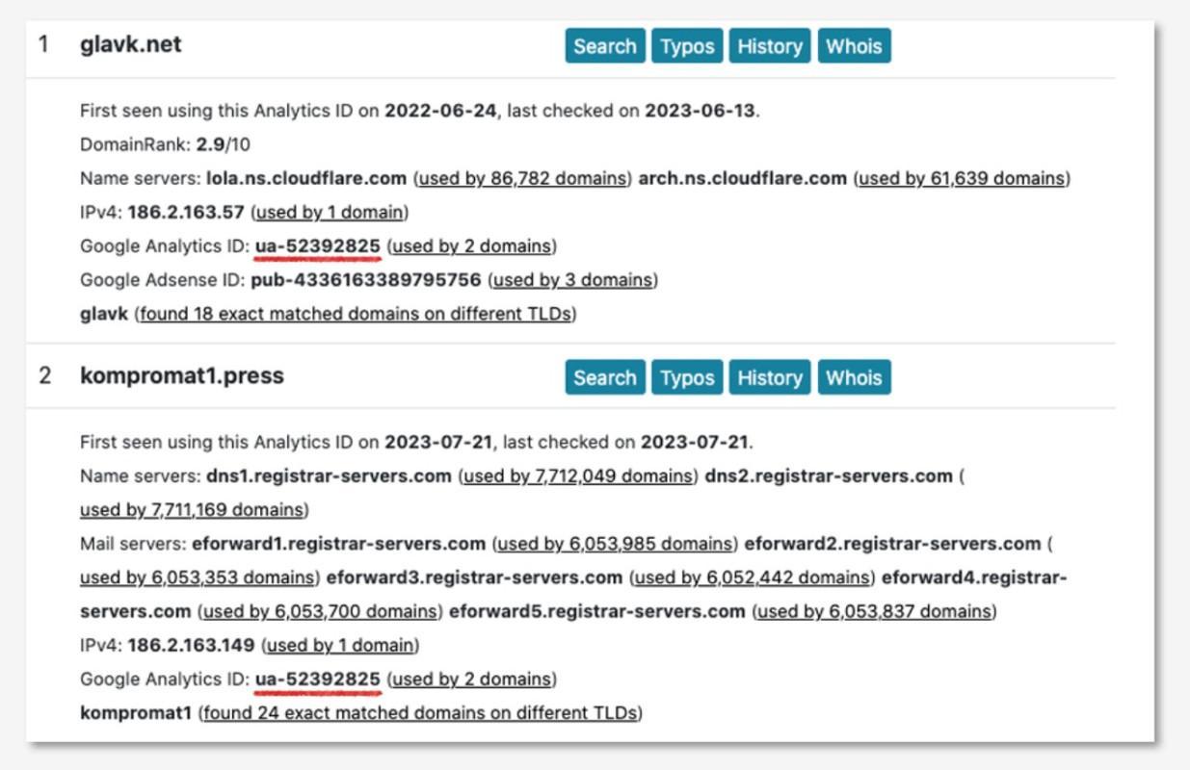Open the 'used by 6,053,353 domains' link
Image resolution: width=1190 pixels, height=770 pixels.
[x=198, y=578]
